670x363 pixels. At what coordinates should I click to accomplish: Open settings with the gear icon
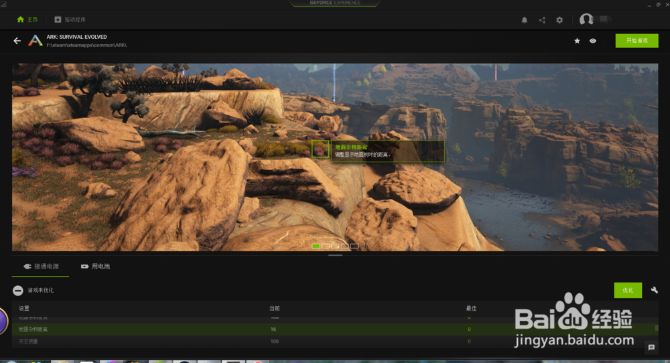click(x=559, y=20)
